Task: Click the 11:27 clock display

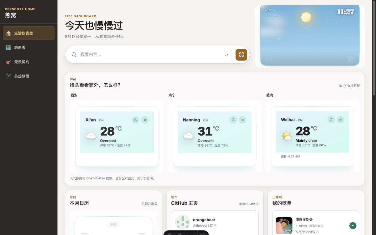Action: click(345, 12)
